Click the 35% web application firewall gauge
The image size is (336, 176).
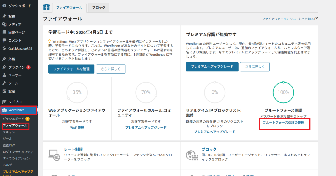click(77, 92)
